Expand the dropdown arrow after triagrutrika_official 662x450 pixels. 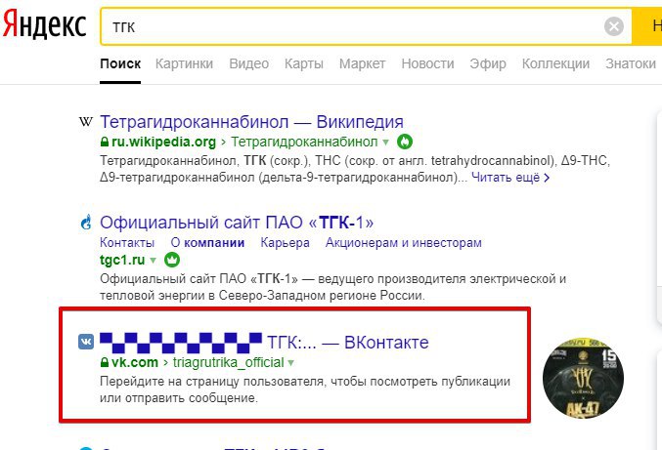point(290,363)
